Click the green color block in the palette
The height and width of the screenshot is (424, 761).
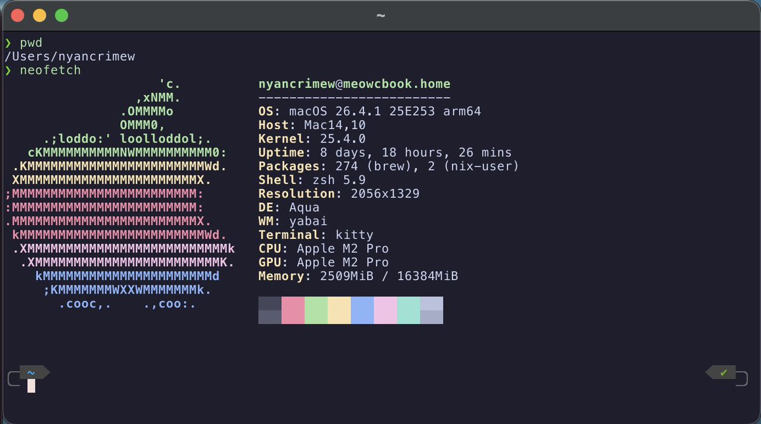click(x=316, y=310)
